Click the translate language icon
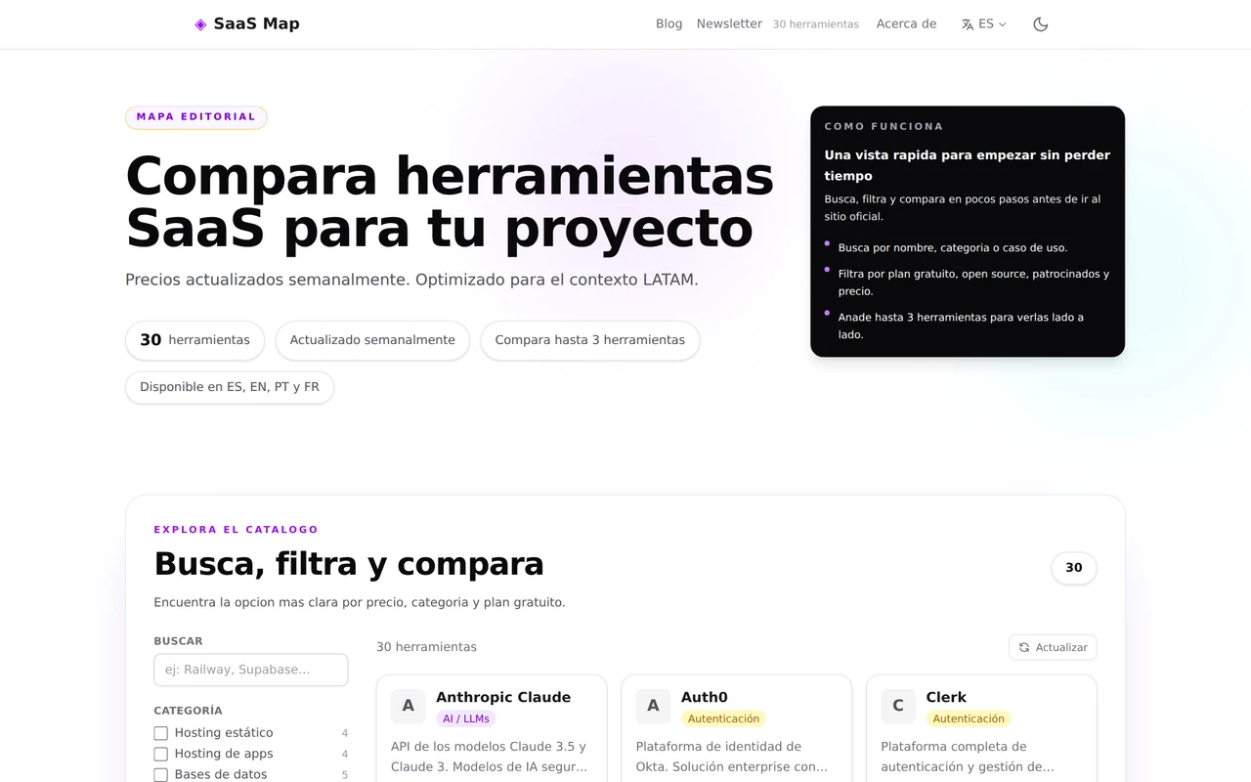1251x782 pixels. [968, 24]
